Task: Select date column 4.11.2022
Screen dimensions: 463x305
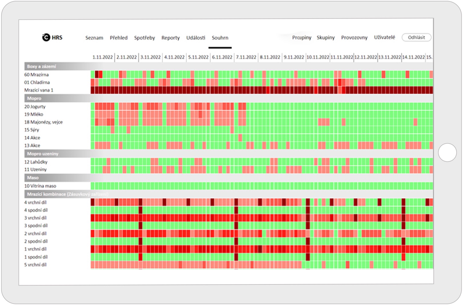Action: 174,57
